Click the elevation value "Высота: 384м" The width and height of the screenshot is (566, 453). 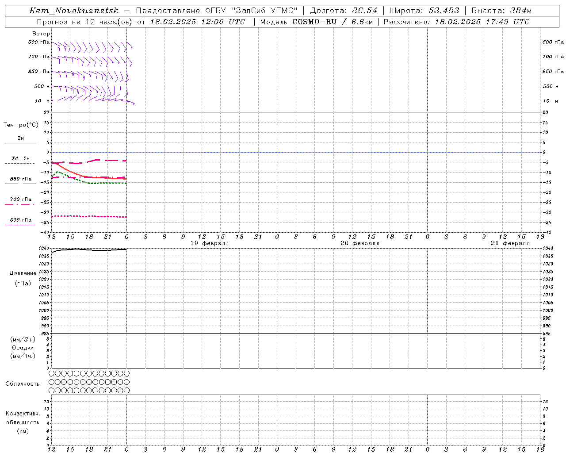(501, 11)
